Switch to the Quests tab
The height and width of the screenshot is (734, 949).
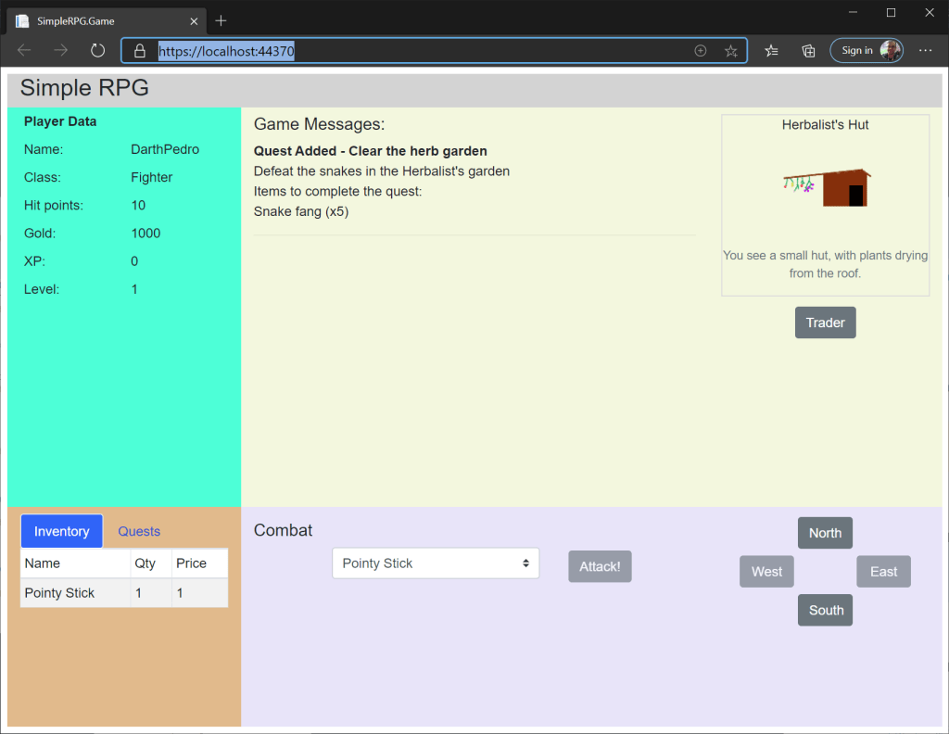[139, 531]
